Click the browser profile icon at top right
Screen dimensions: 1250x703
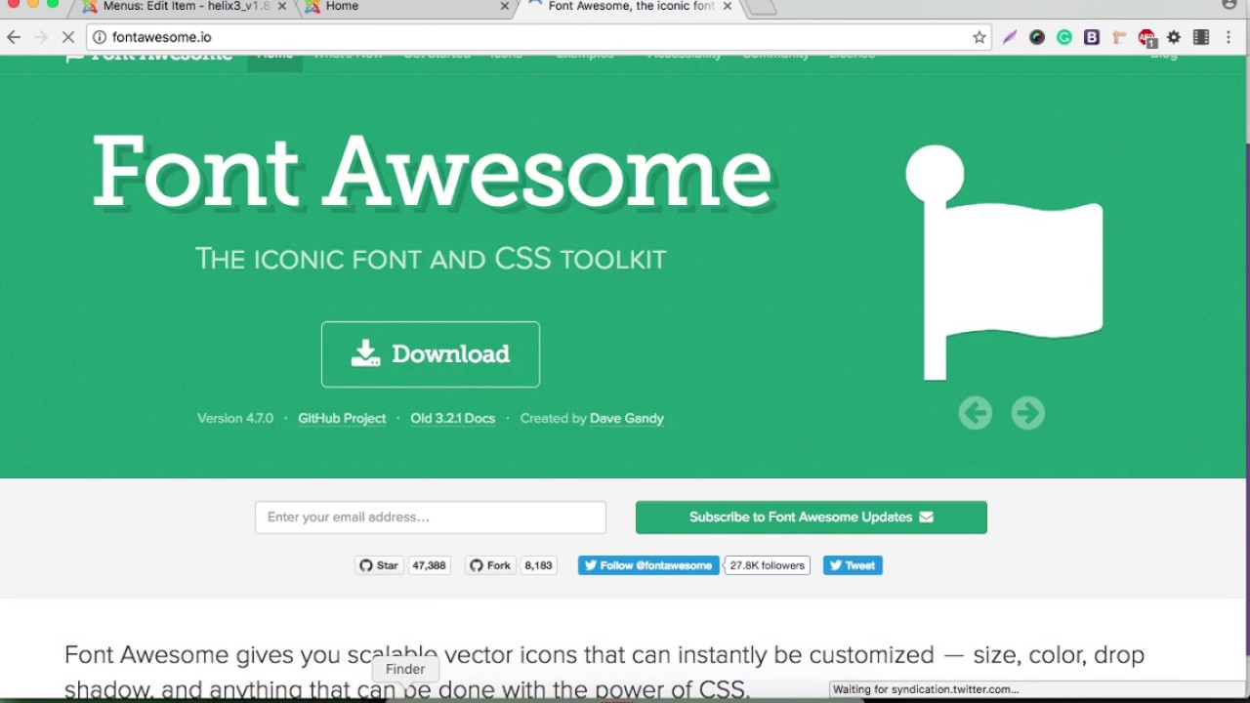1229,5
